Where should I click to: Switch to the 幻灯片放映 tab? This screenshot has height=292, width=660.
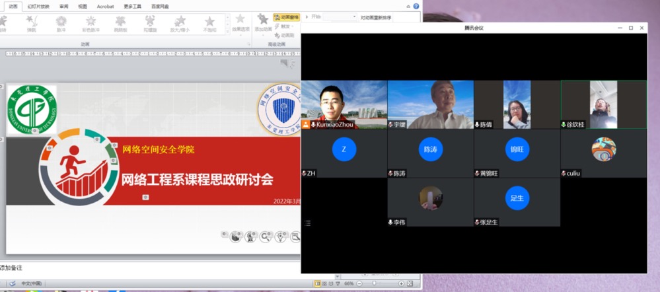pyautogui.click(x=38, y=7)
